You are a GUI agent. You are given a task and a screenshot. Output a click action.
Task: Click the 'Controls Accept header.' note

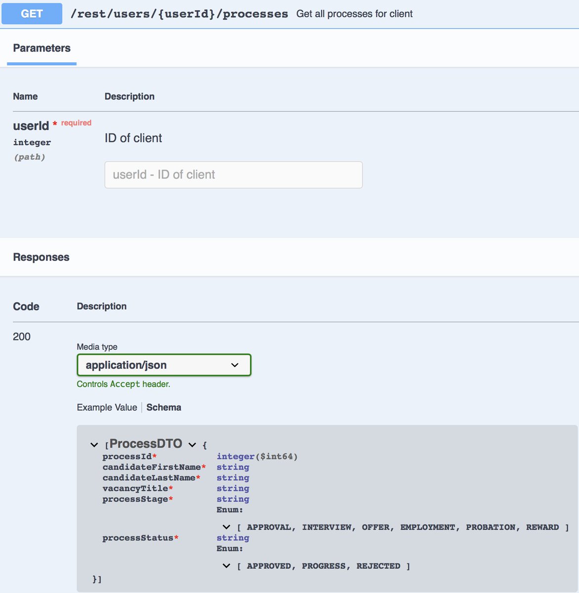click(x=124, y=384)
